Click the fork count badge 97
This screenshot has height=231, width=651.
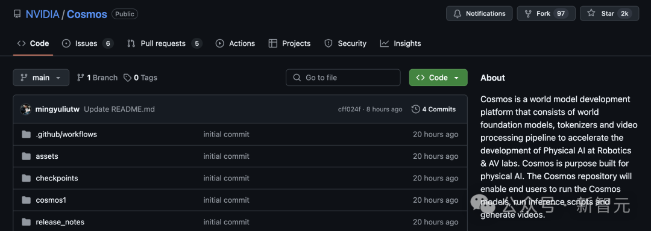(561, 14)
